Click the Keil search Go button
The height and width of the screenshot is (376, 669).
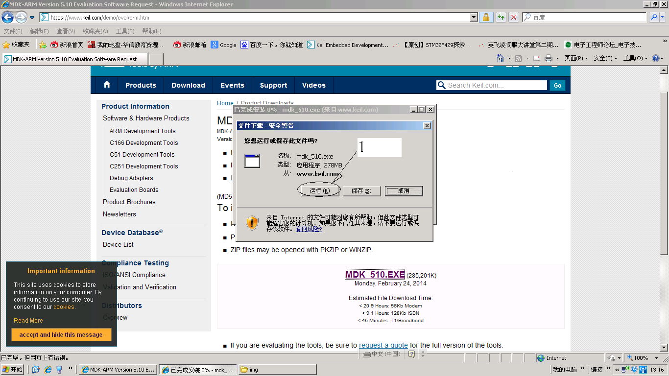557,85
